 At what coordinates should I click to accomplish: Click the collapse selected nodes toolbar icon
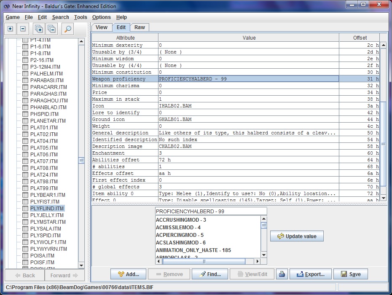[51, 29]
